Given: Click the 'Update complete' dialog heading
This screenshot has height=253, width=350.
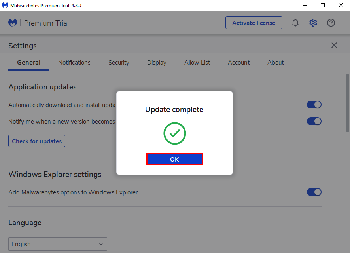Looking at the screenshot, I should click(174, 110).
